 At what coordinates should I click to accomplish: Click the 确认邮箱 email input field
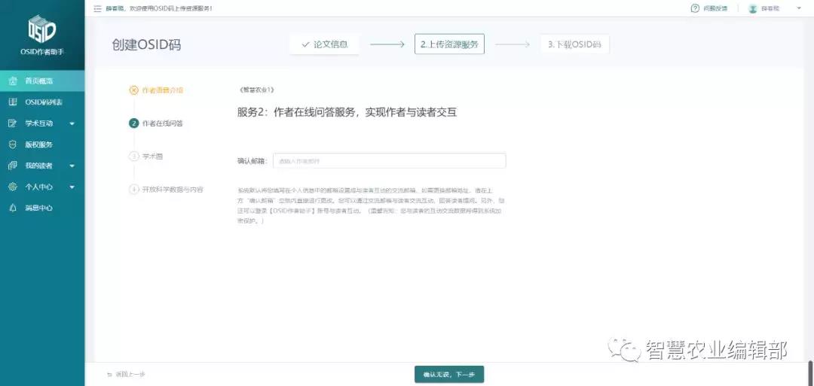[x=389, y=161]
